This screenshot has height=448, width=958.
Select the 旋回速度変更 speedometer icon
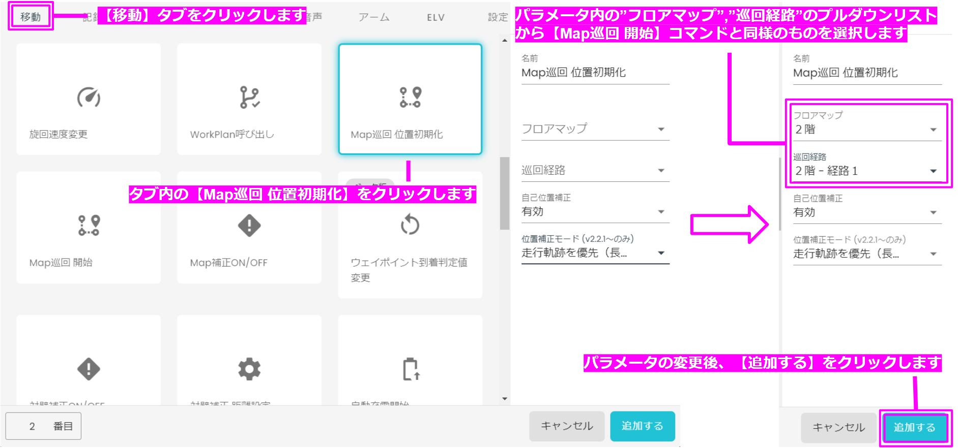[x=89, y=97]
